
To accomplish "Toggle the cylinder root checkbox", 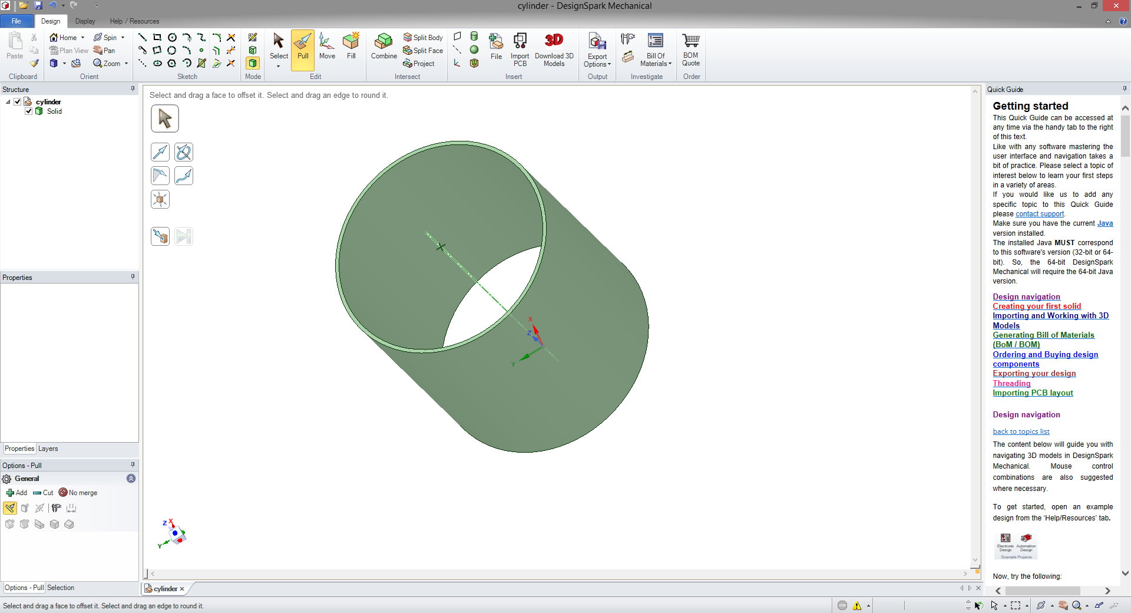I will [x=18, y=102].
